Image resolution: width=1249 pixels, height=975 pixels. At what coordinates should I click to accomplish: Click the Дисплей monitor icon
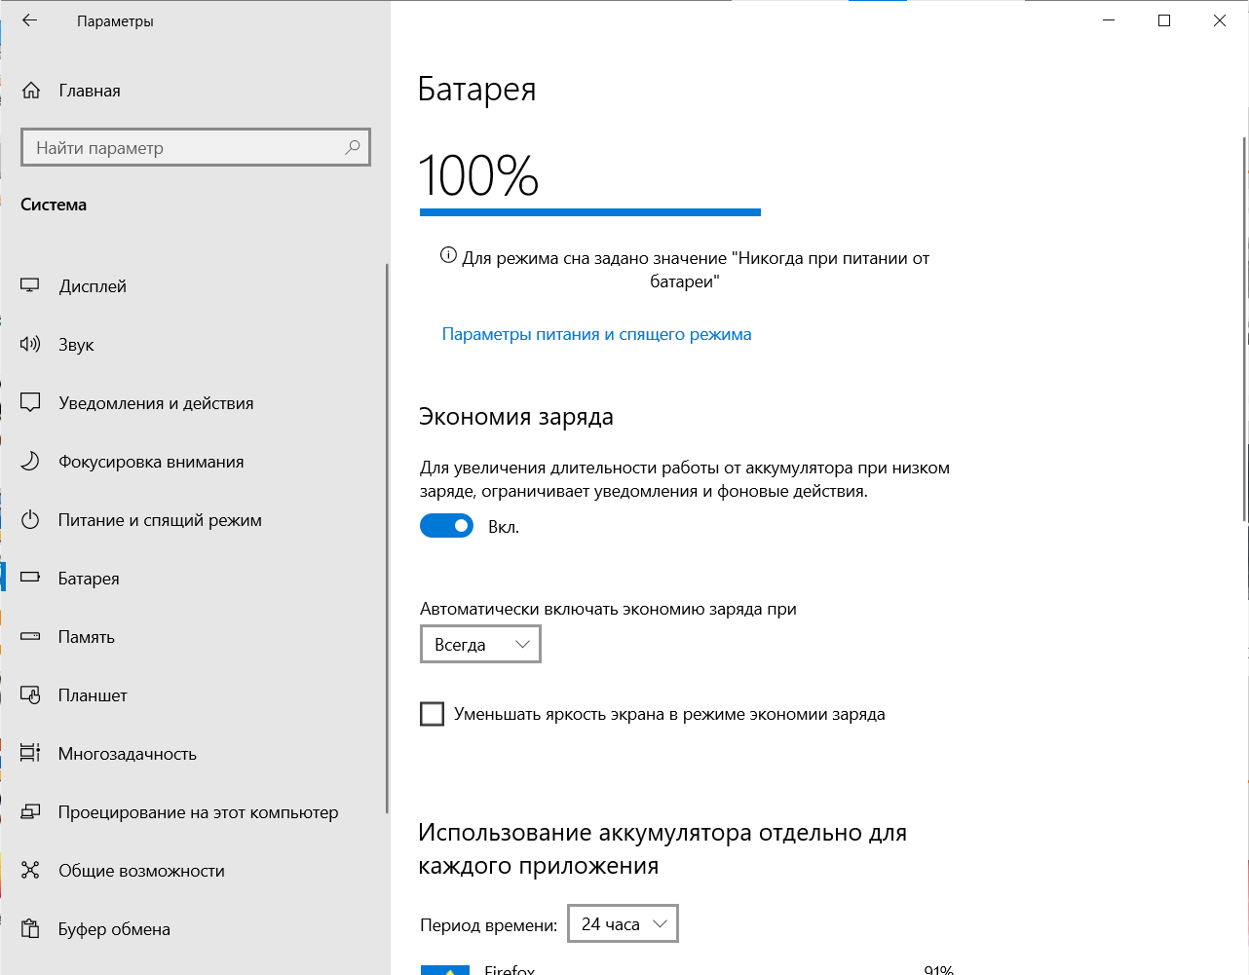coord(30,285)
